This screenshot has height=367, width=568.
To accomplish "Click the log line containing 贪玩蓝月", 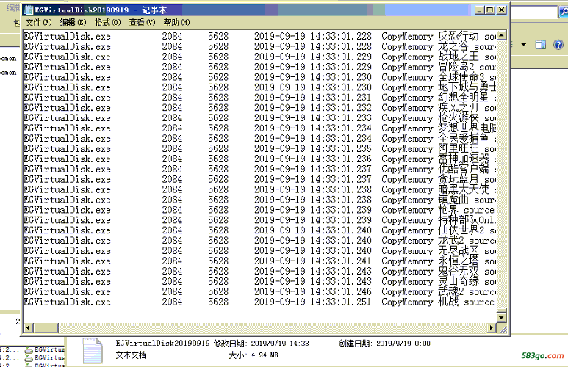I will (x=259, y=180).
